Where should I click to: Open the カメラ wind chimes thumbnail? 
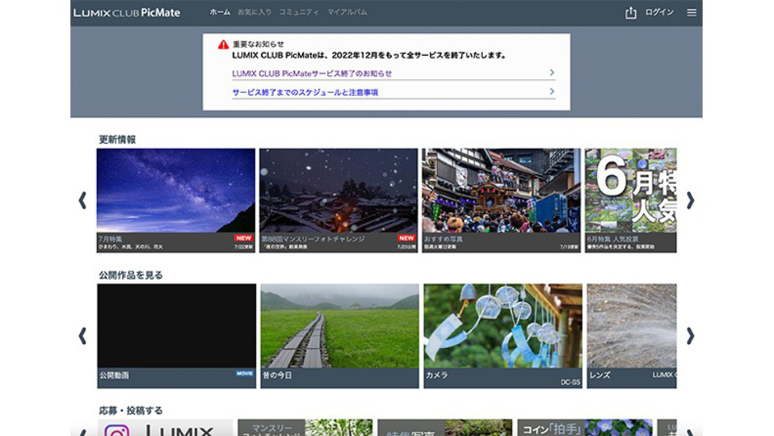[503, 326]
